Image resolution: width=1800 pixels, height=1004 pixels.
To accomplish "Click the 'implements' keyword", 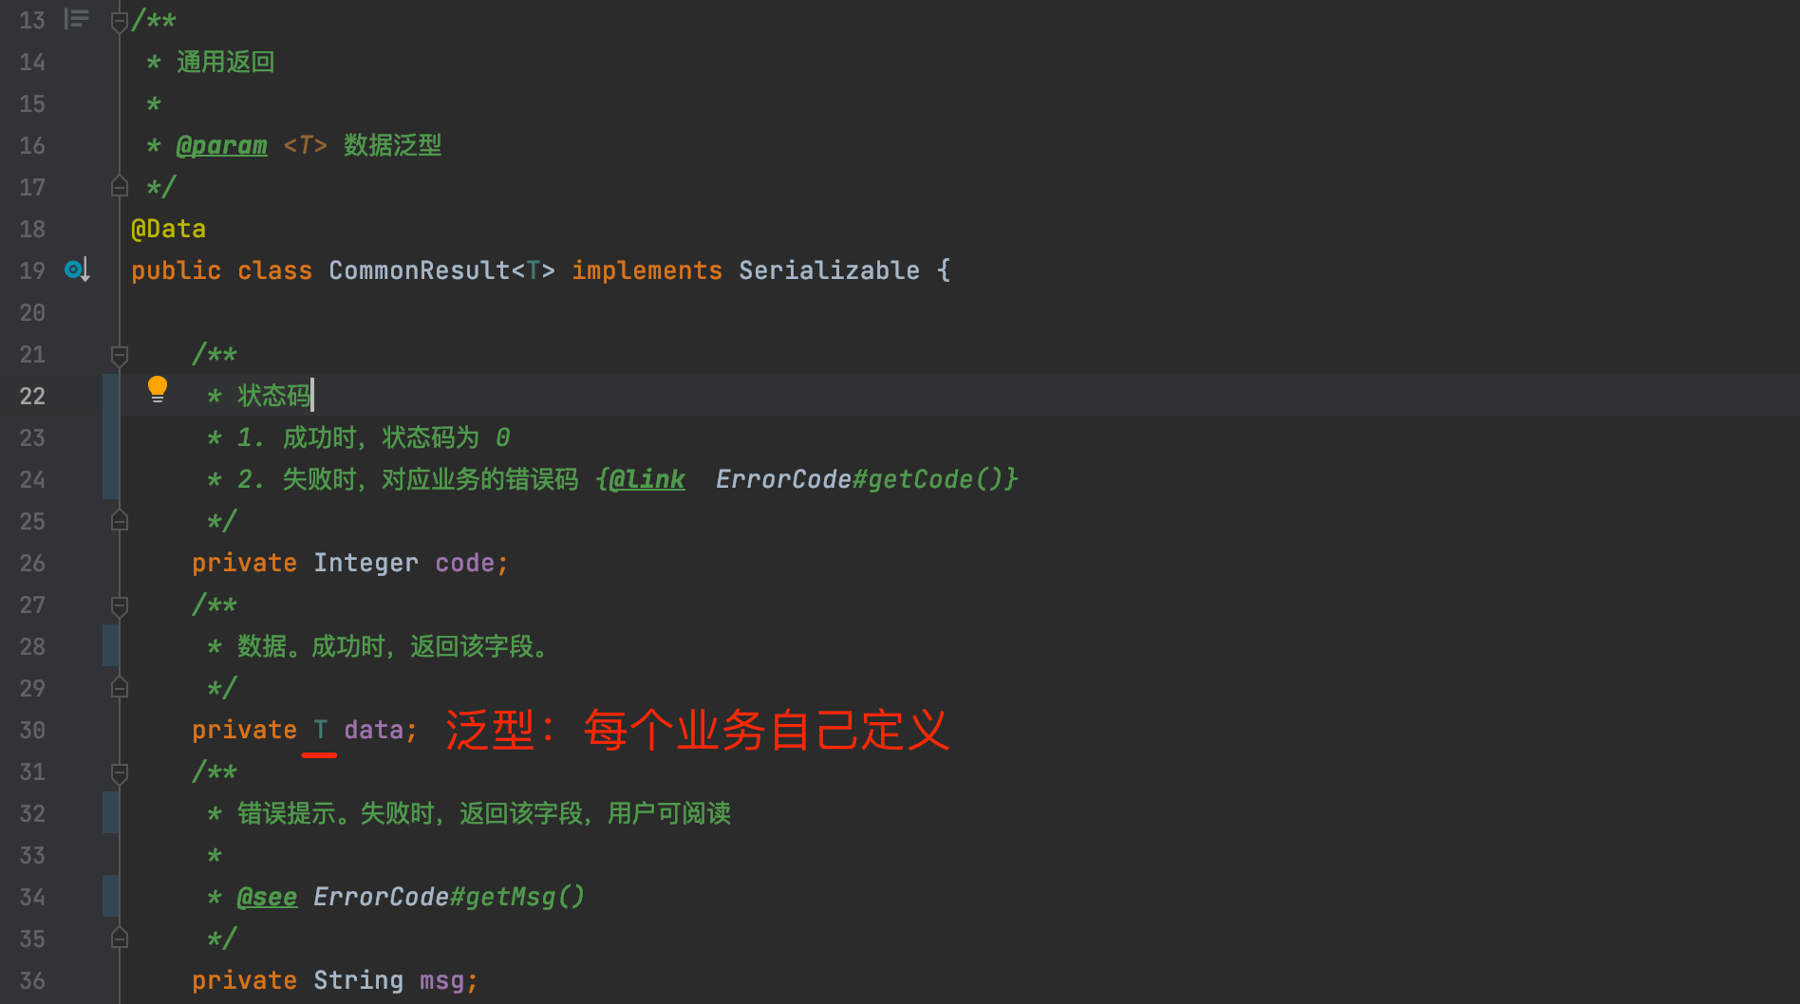I will point(647,270).
